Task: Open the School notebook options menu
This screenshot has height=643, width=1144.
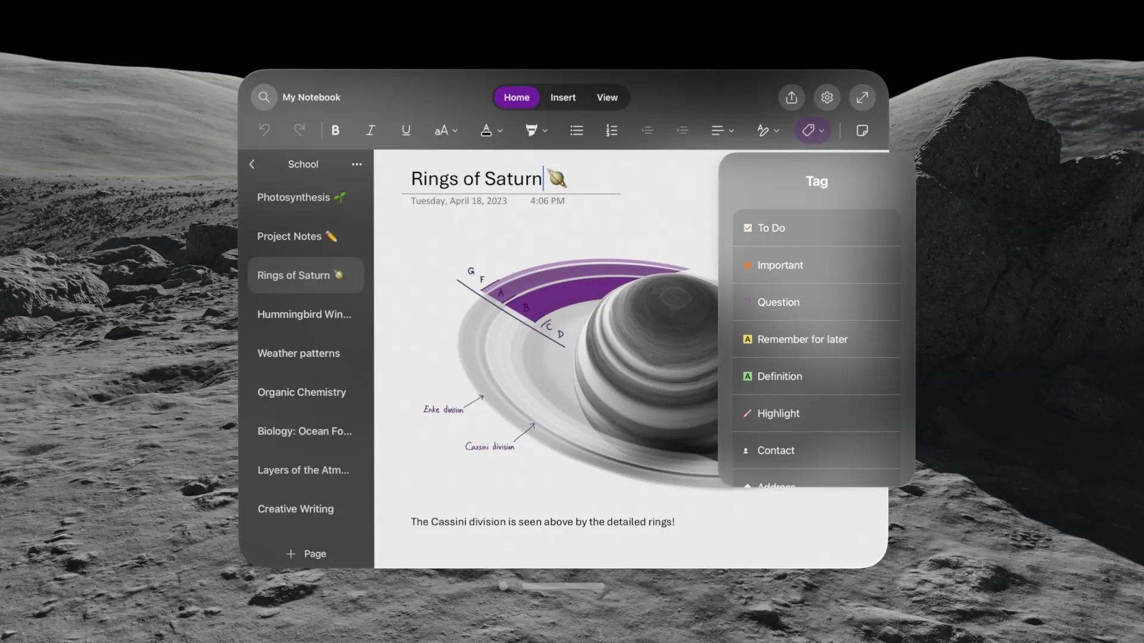Action: [x=356, y=164]
